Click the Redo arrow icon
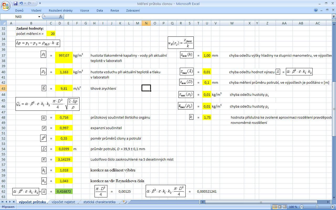This screenshot has width=336, height=210. [29, 3]
